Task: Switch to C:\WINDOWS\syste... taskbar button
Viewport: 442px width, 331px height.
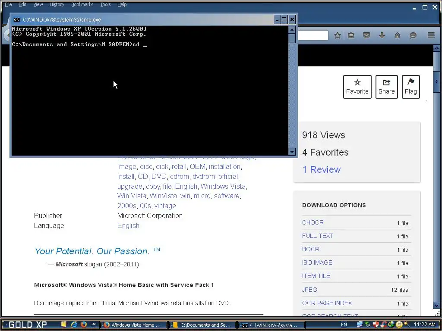Action: pyautogui.click(x=271, y=325)
